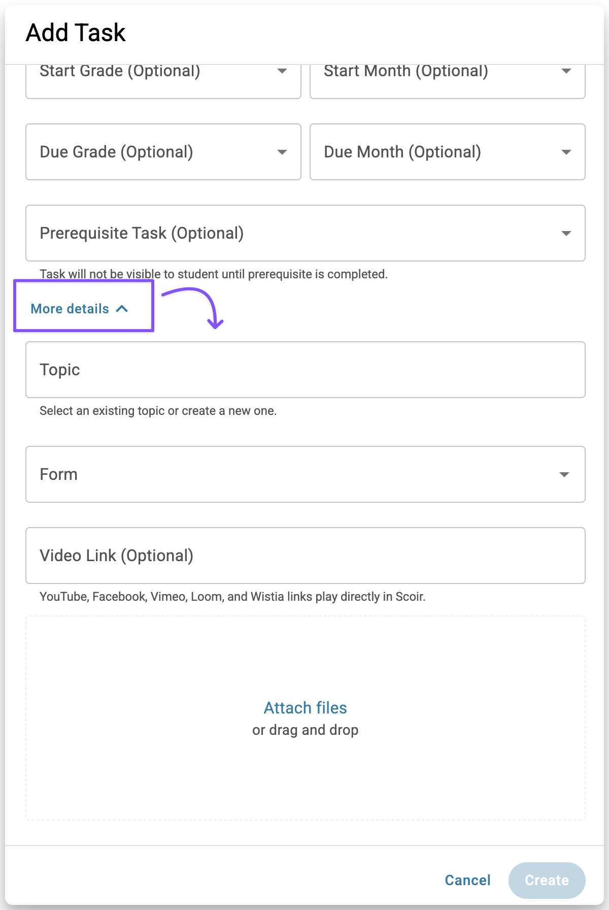Open the Start Month (Optional) dropdown
Viewport: 609px width, 910px height.
click(x=436, y=76)
